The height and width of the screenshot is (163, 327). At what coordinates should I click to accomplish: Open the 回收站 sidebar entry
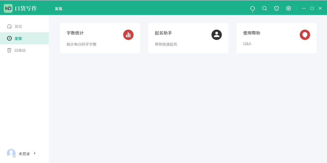tap(20, 51)
